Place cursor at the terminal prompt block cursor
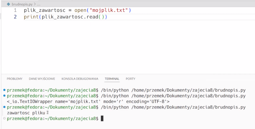The image size is (255, 129). click(102, 118)
